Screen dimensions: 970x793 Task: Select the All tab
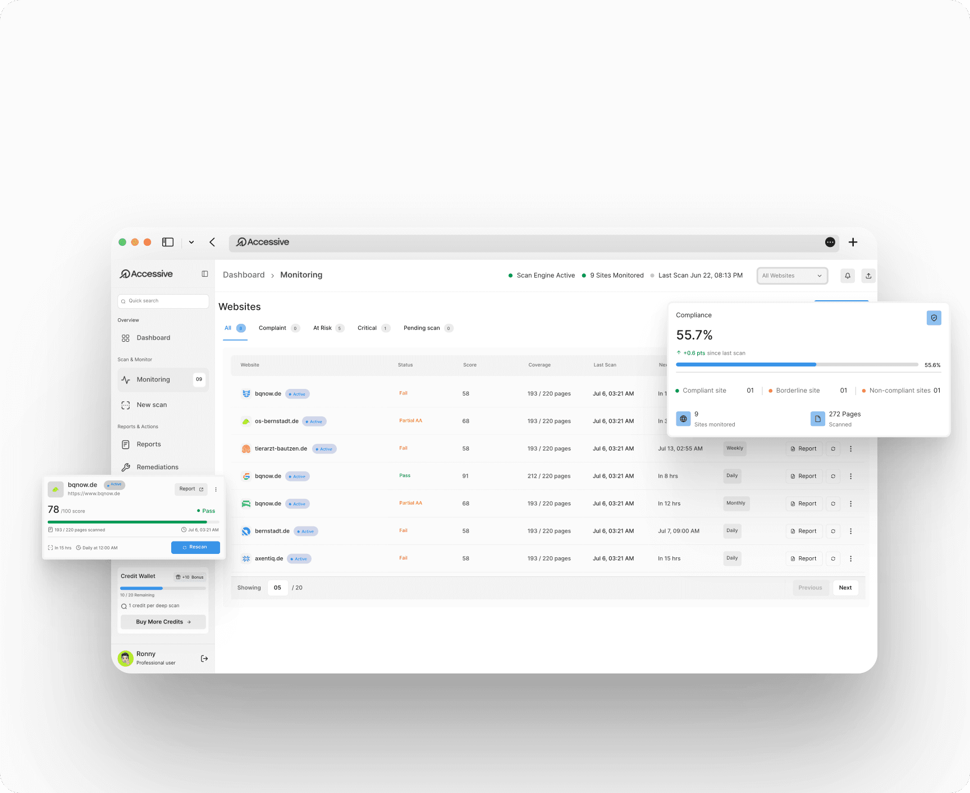click(x=235, y=328)
